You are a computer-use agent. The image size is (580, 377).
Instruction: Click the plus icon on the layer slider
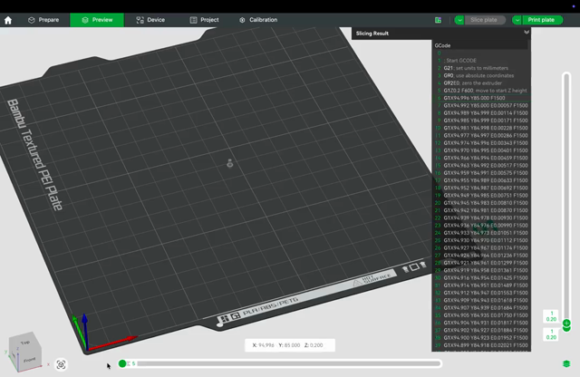coord(566,323)
